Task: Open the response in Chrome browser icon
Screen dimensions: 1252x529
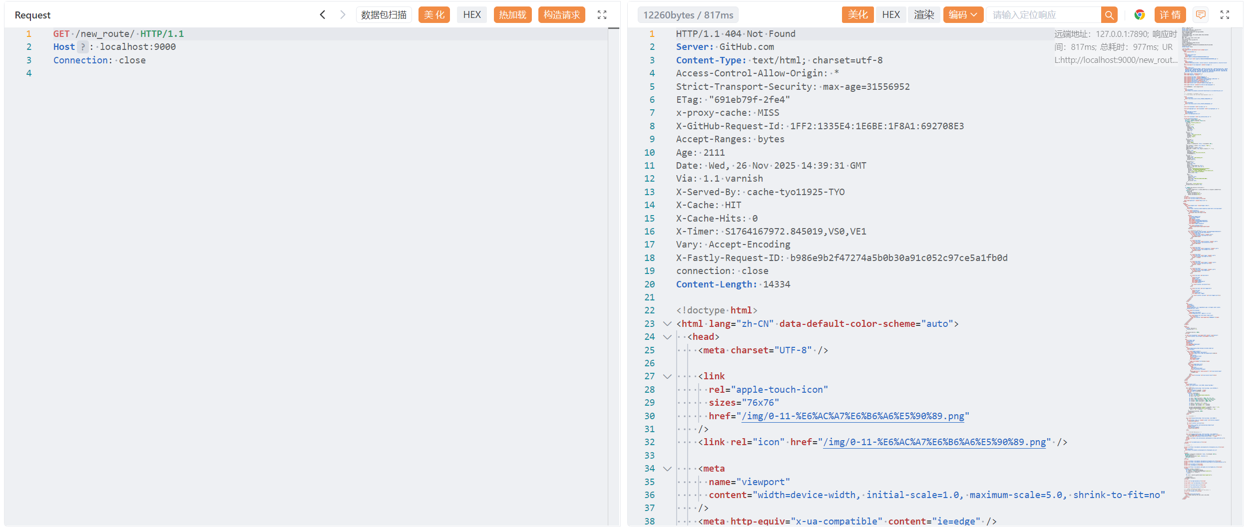Action: pos(1140,15)
